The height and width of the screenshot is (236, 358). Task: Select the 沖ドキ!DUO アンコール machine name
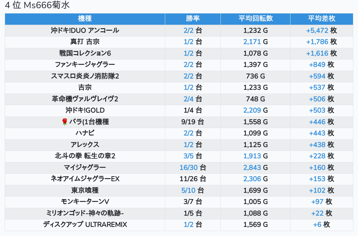click(85, 30)
